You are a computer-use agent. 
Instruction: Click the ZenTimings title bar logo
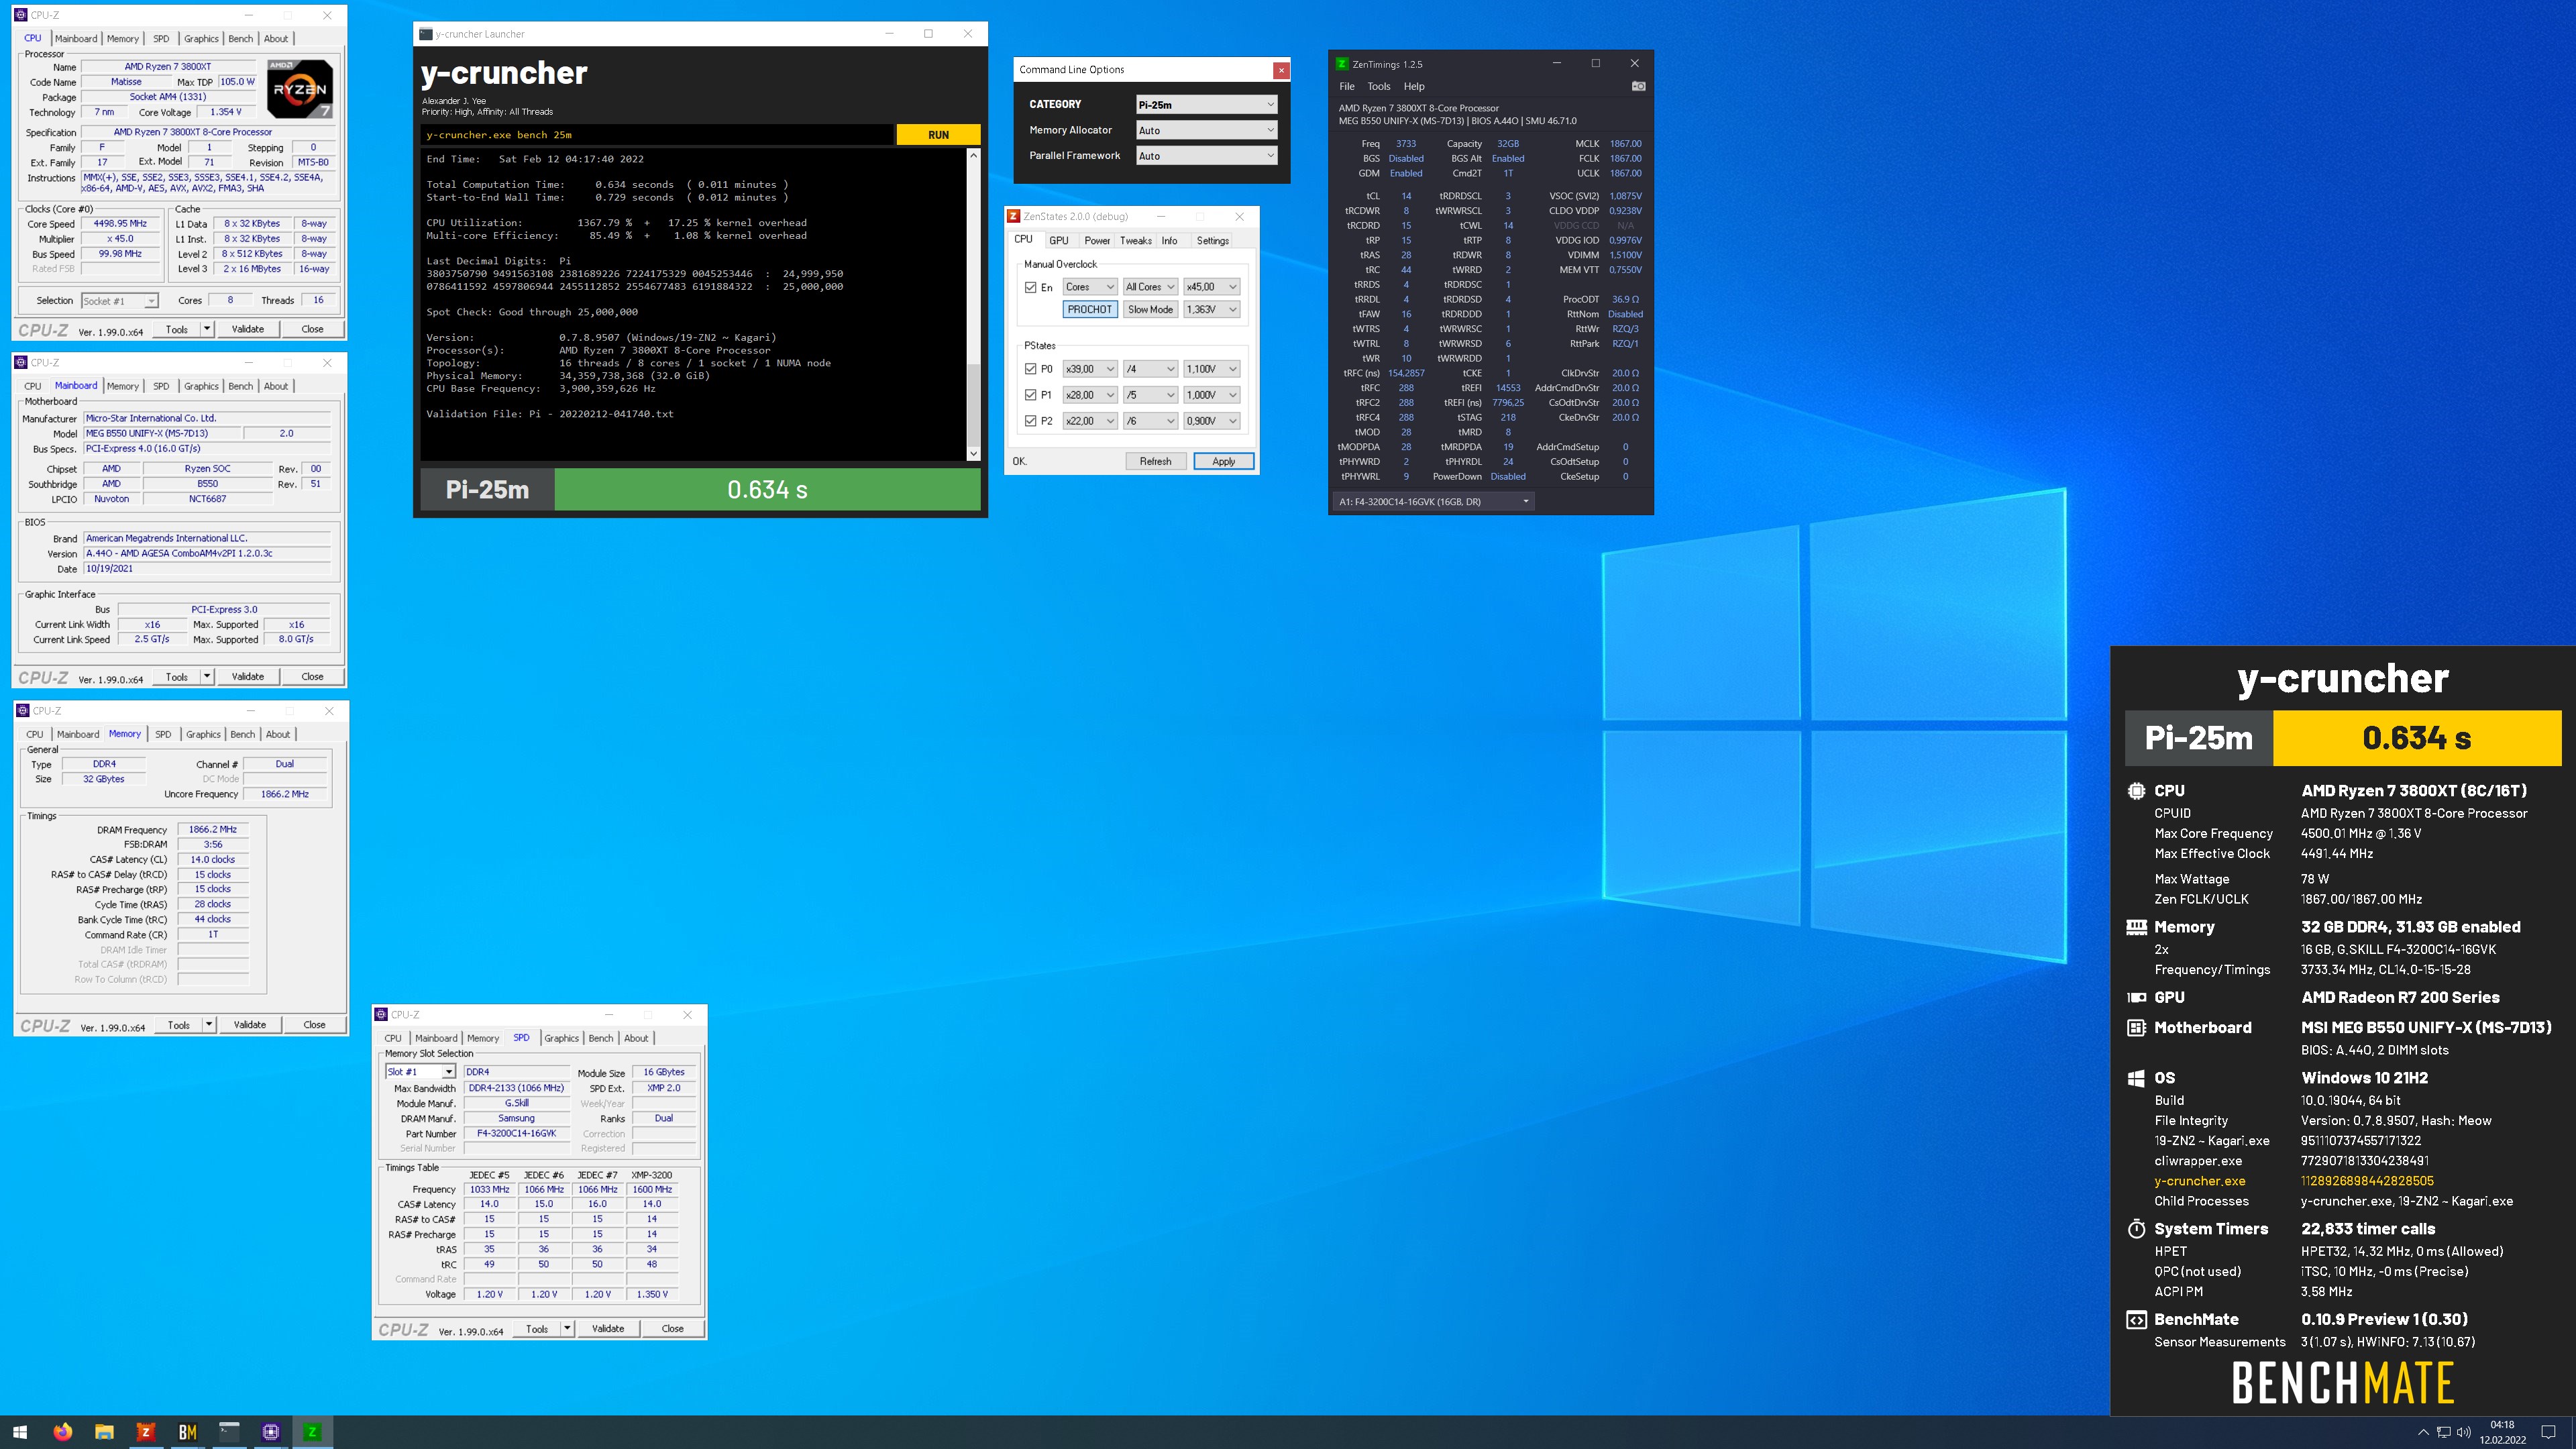tap(1342, 64)
